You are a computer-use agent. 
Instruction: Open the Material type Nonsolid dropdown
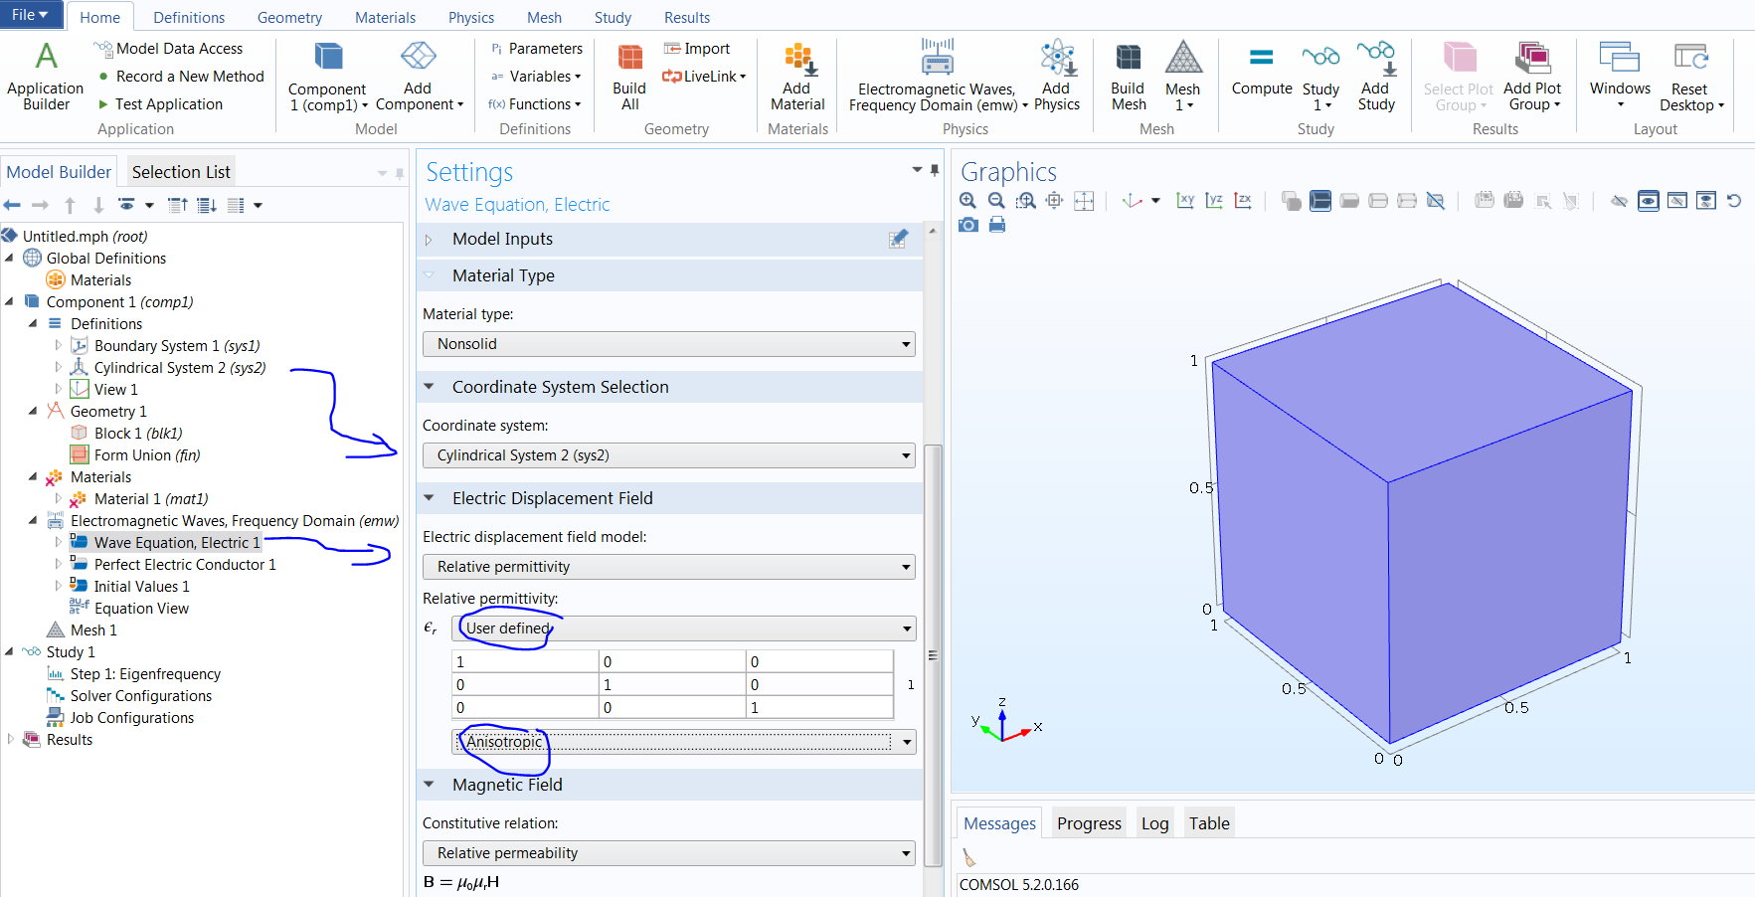[668, 344]
